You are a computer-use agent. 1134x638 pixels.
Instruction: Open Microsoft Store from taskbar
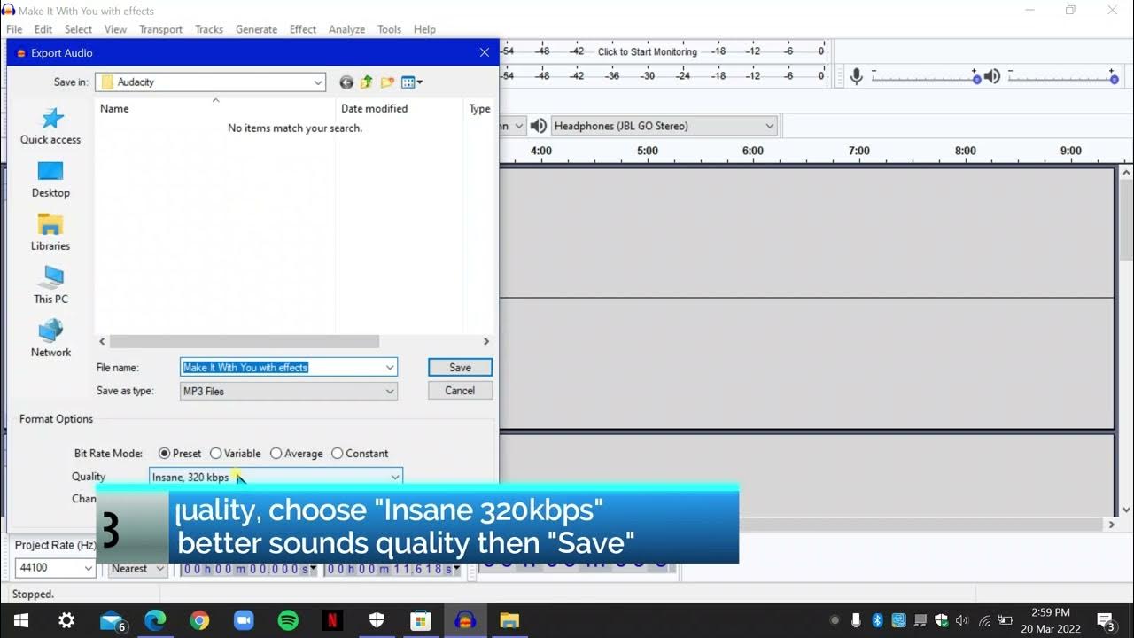(x=421, y=620)
